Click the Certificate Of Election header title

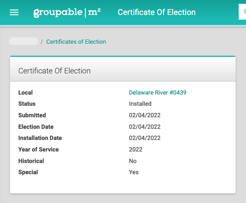157,12
